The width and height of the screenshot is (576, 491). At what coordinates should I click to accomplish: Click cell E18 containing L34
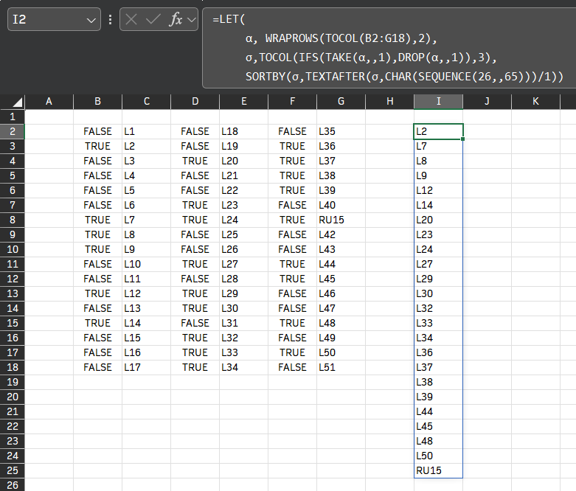[x=244, y=367]
